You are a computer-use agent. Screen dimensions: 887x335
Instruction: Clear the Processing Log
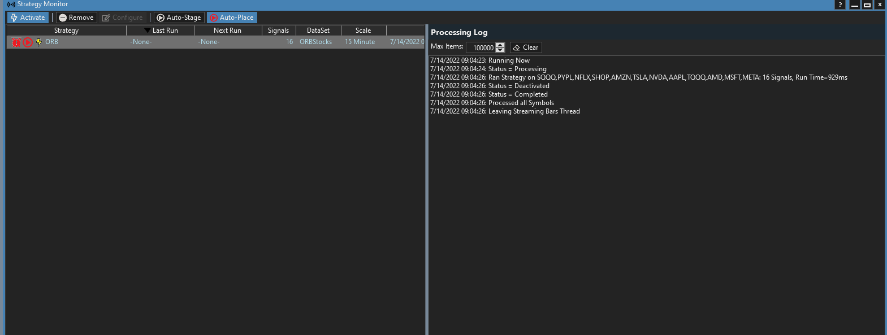(x=526, y=47)
